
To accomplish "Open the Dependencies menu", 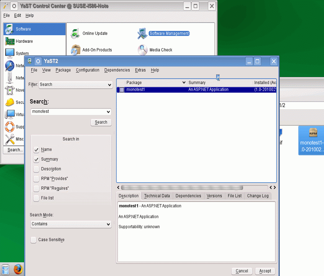I will point(117,70).
